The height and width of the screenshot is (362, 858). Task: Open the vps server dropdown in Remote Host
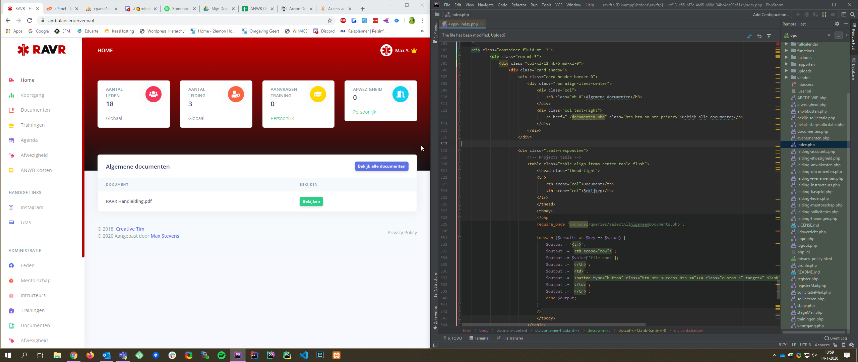point(829,36)
